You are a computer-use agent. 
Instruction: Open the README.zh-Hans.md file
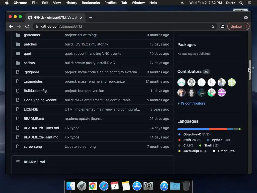coord(41,128)
